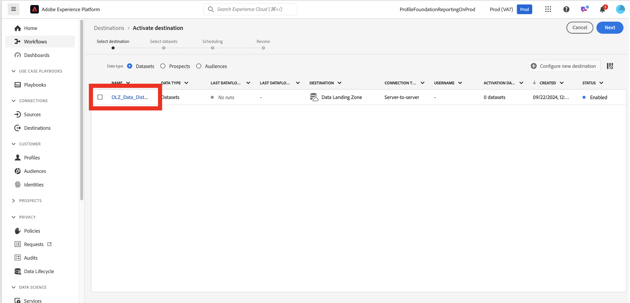Open the app switcher grid icon
630x303 pixels.
click(548, 9)
